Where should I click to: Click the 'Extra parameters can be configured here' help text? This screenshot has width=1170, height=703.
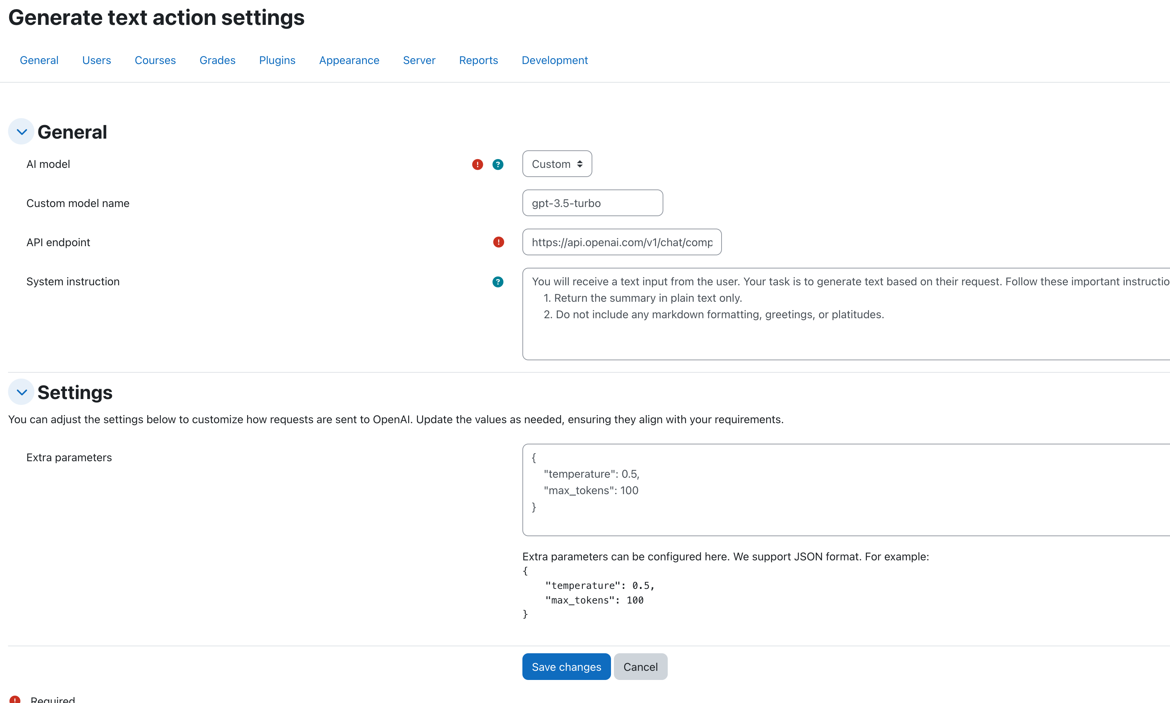(x=725, y=557)
